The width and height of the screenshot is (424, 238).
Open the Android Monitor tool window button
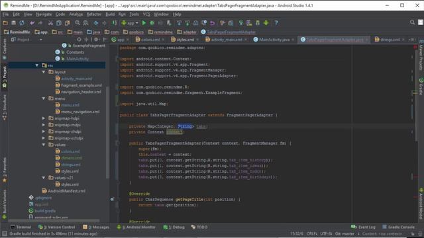coord(136,227)
